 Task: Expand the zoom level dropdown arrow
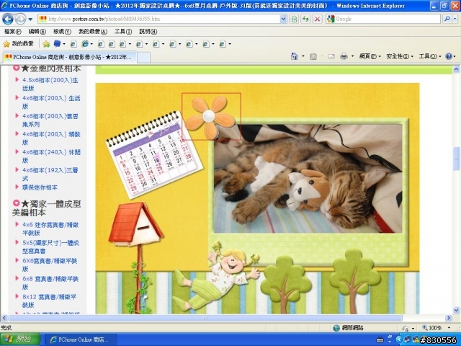coord(449,328)
